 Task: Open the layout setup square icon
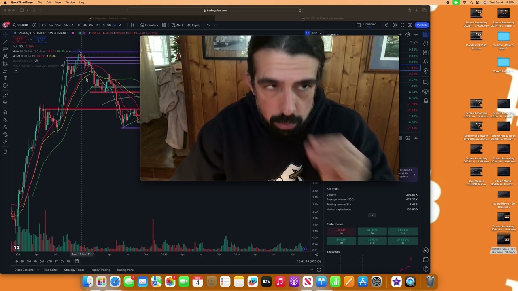tap(359, 25)
